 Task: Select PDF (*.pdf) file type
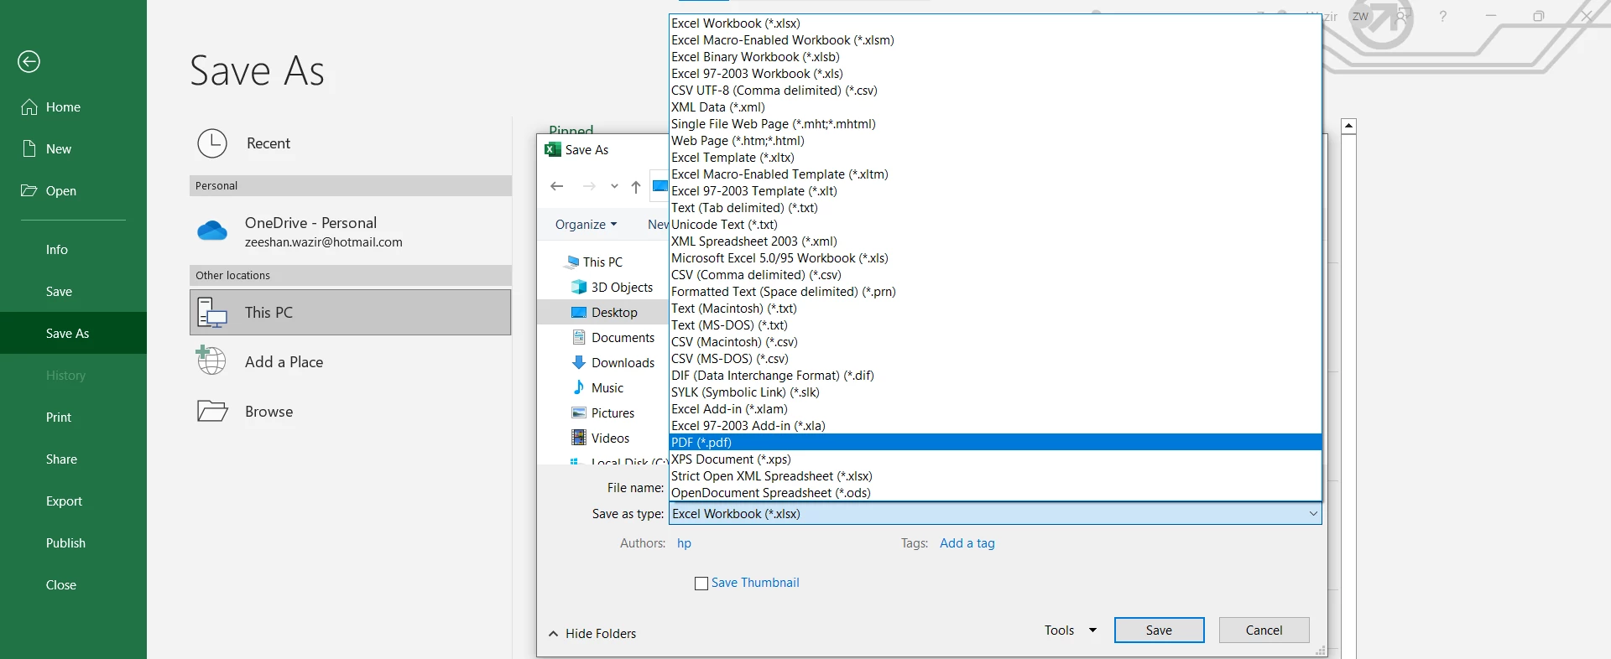pyautogui.click(x=995, y=443)
